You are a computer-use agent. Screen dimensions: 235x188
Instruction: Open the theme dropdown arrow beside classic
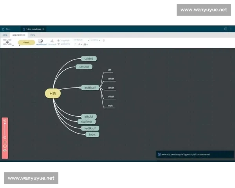pyautogui.click(x=19, y=45)
